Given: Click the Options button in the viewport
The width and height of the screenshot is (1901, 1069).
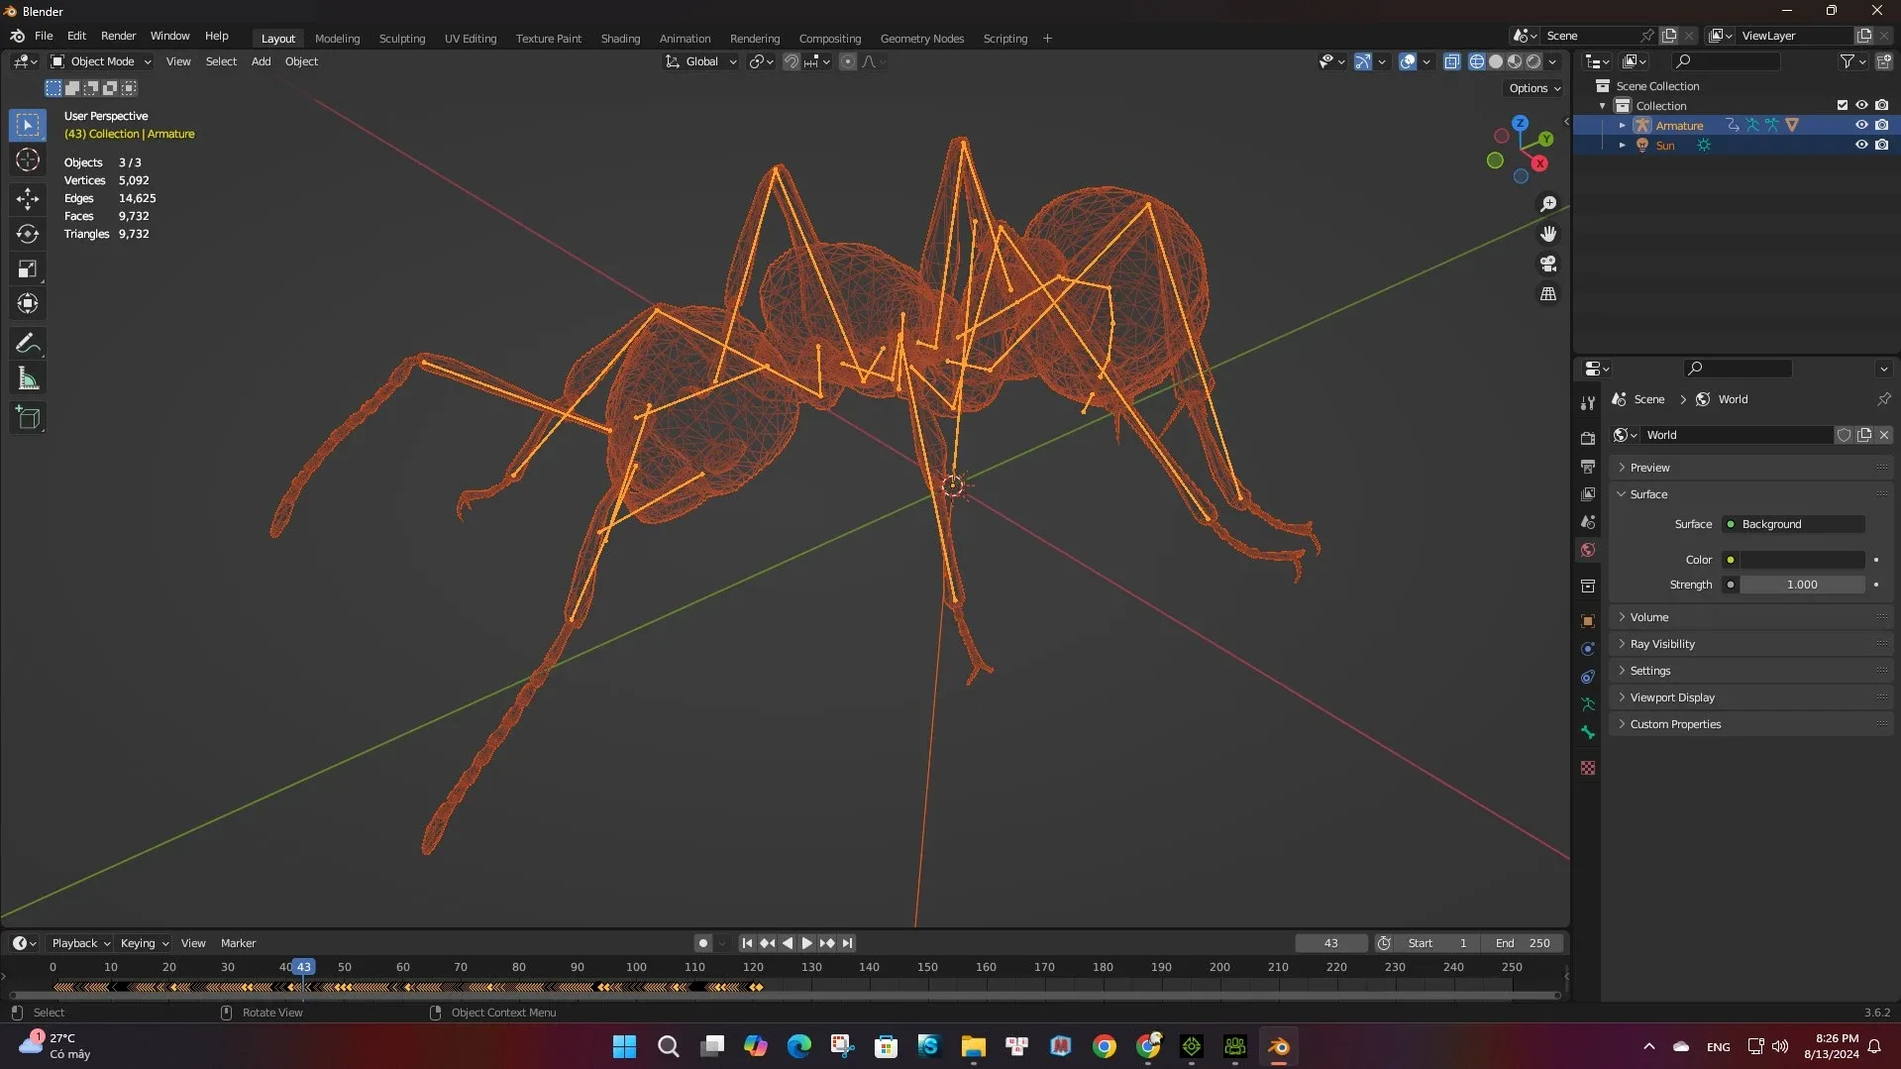Looking at the screenshot, I should tap(1533, 88).
